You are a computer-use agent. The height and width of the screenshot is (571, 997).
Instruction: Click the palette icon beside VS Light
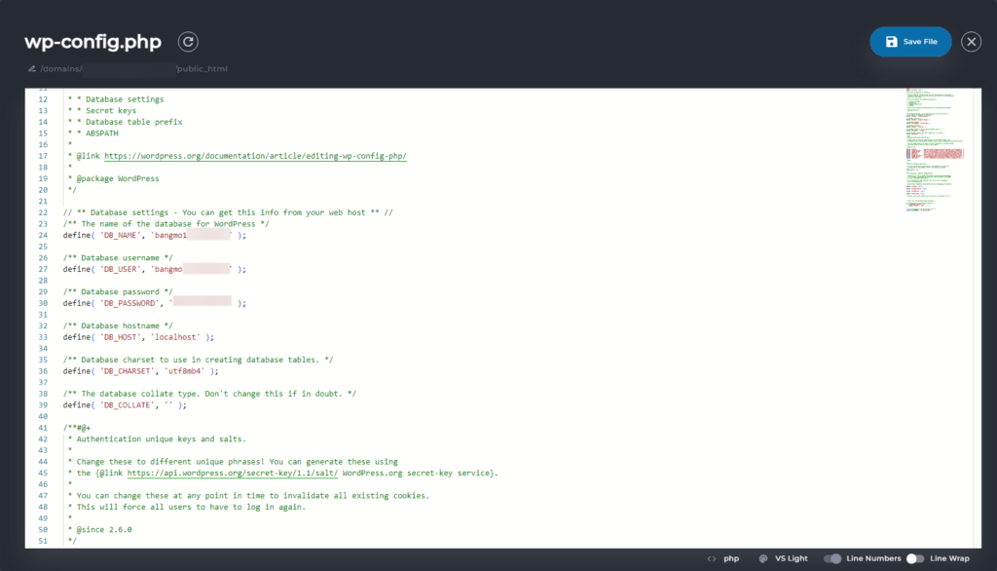tap(762, 558)
